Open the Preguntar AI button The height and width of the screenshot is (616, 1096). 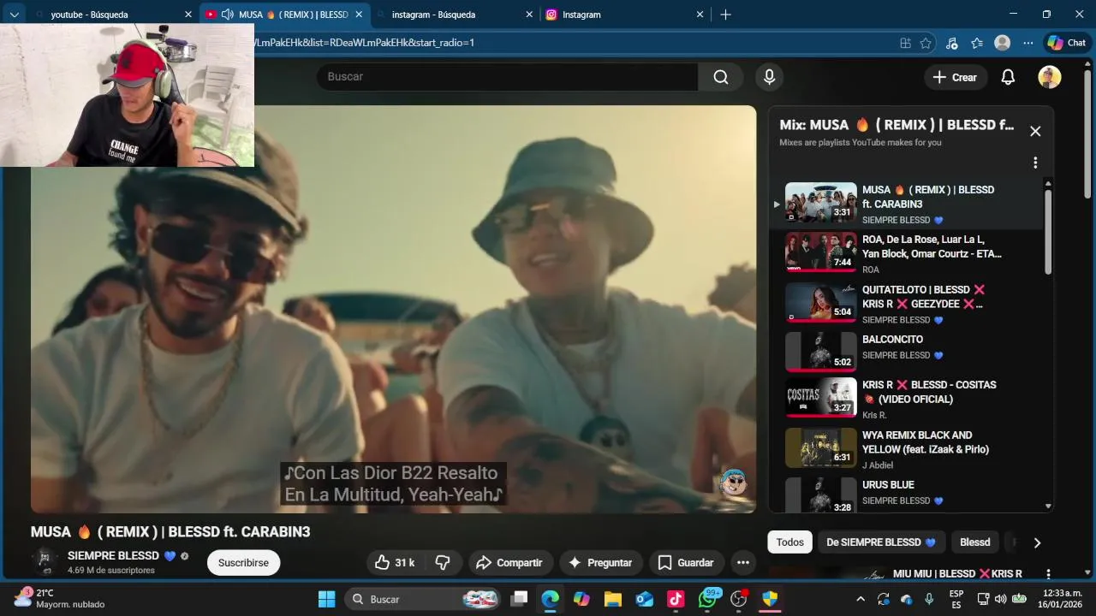click(x=601, y=562)
